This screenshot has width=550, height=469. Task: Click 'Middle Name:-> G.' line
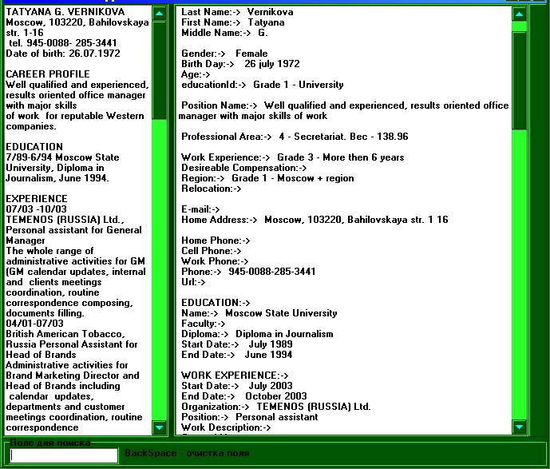click(x=224, y=33)
